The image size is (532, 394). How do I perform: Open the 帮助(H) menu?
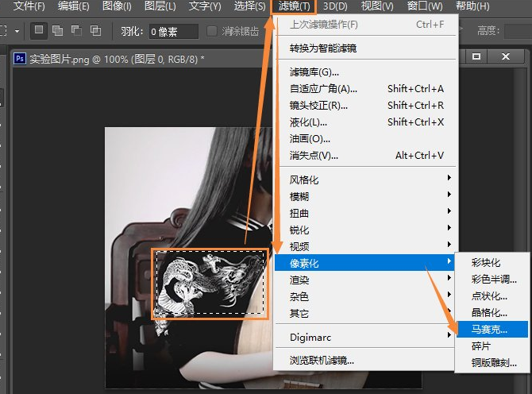click(472, 6)
